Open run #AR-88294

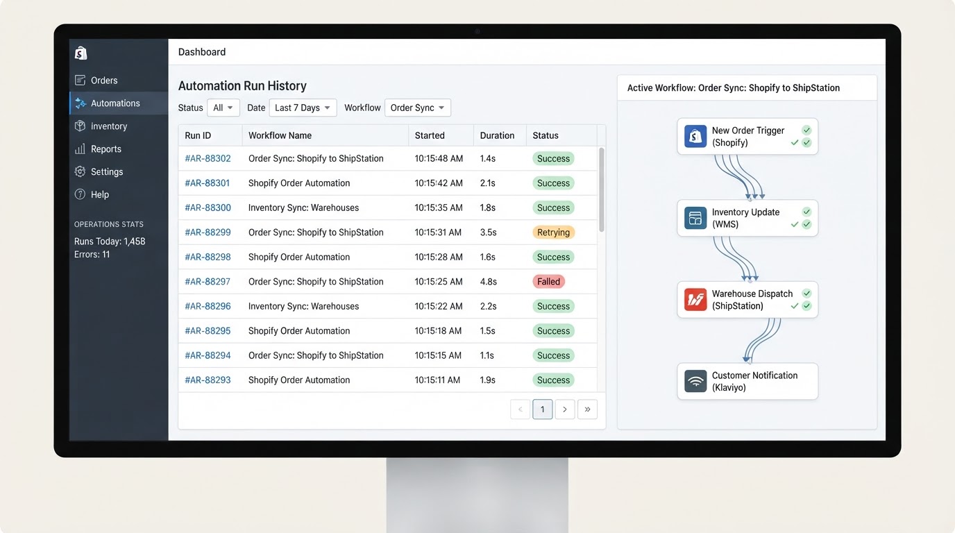coord(208,355)
